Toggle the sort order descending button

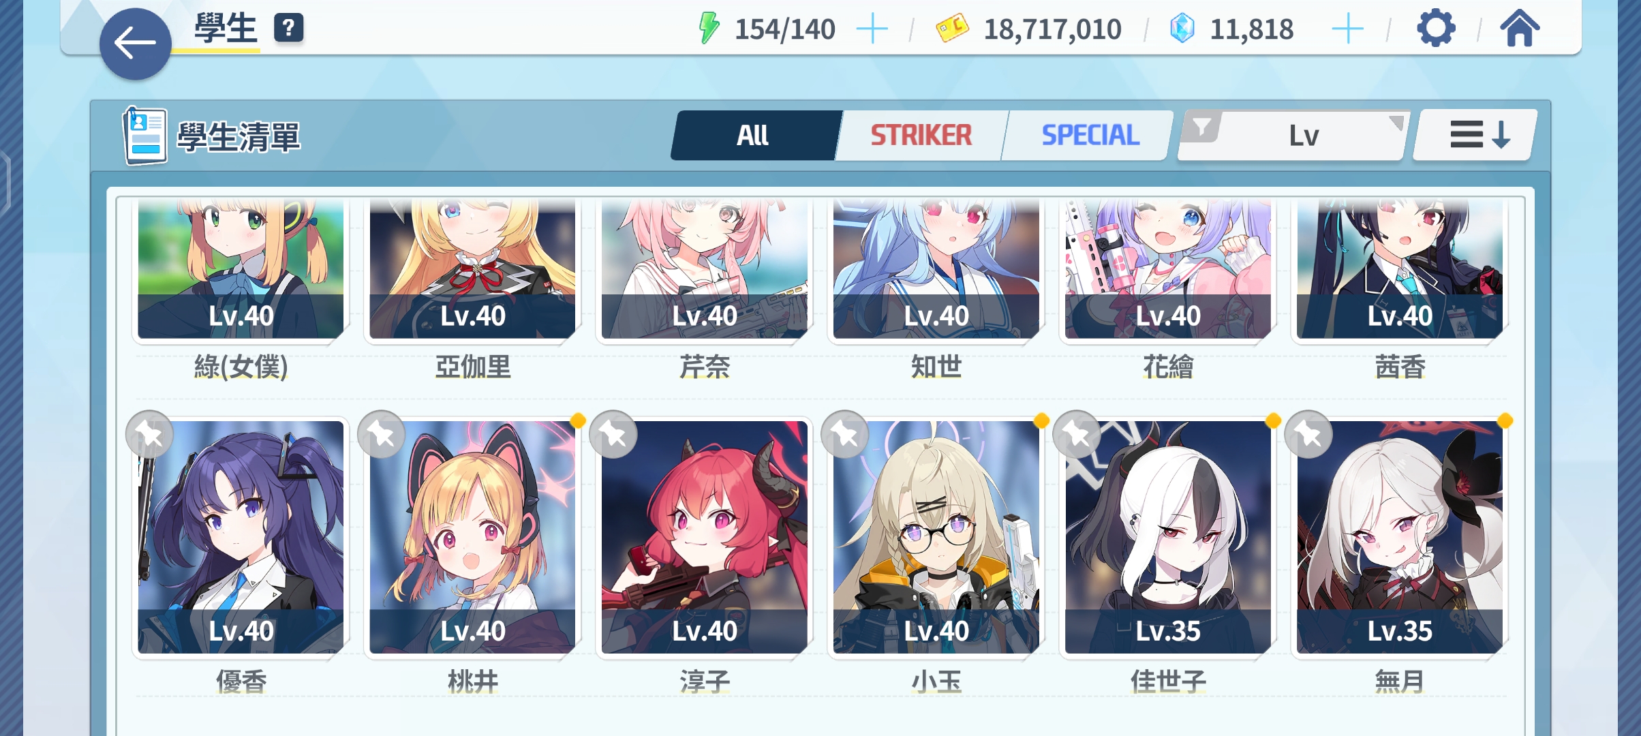click(1476, 135)
